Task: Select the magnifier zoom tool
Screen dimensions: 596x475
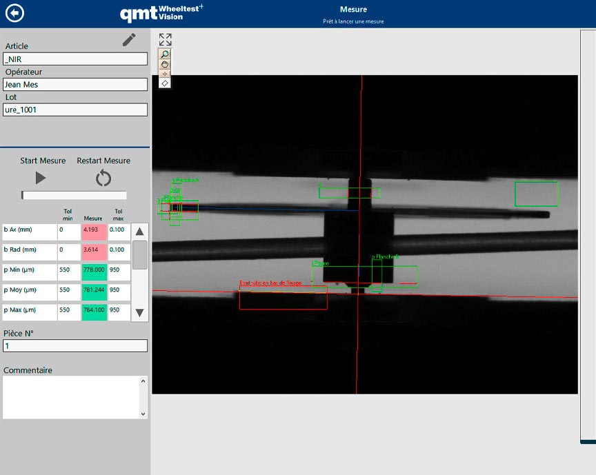Action: click(x=165, y=54)
